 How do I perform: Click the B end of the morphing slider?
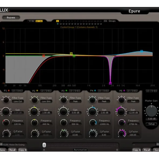point(117,150)
